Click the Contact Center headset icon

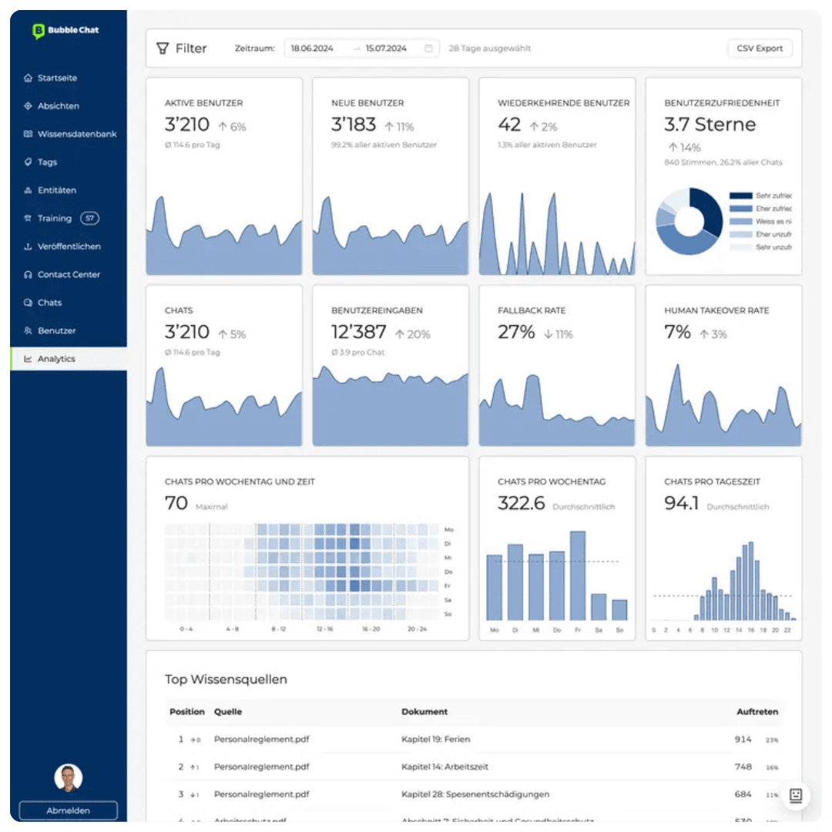click(x=29, y=275)
